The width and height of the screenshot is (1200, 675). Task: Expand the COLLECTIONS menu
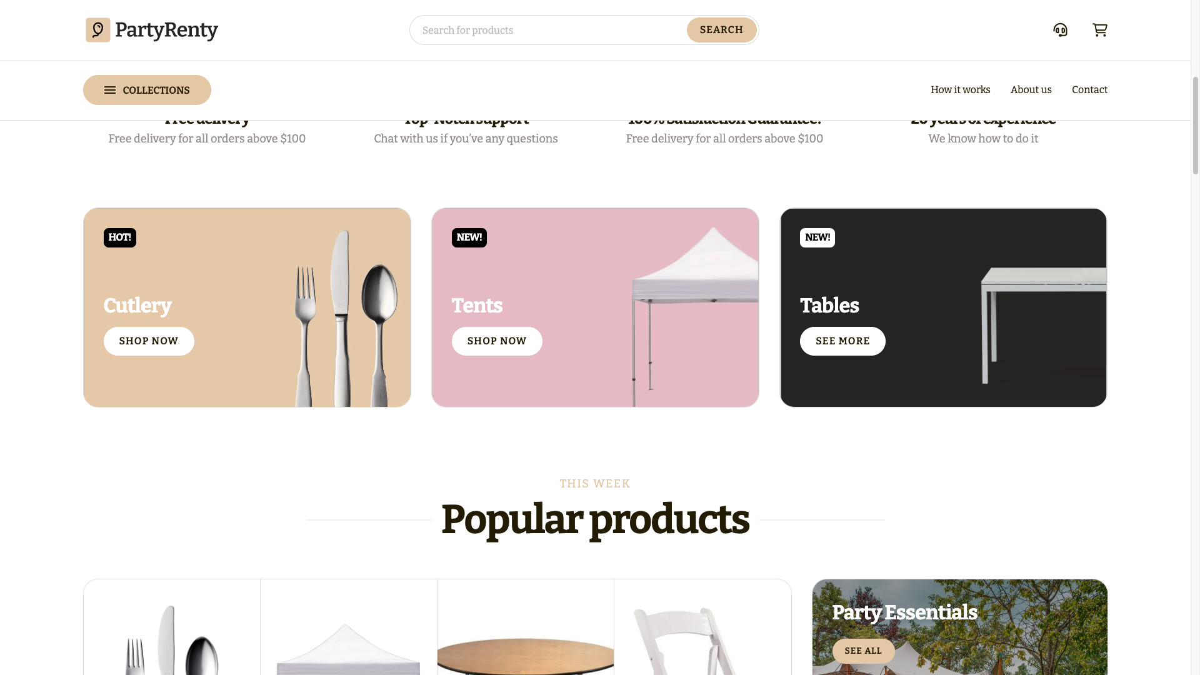(x=147, y=90)
